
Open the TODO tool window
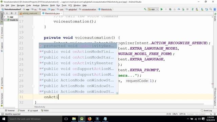point(45,110)
